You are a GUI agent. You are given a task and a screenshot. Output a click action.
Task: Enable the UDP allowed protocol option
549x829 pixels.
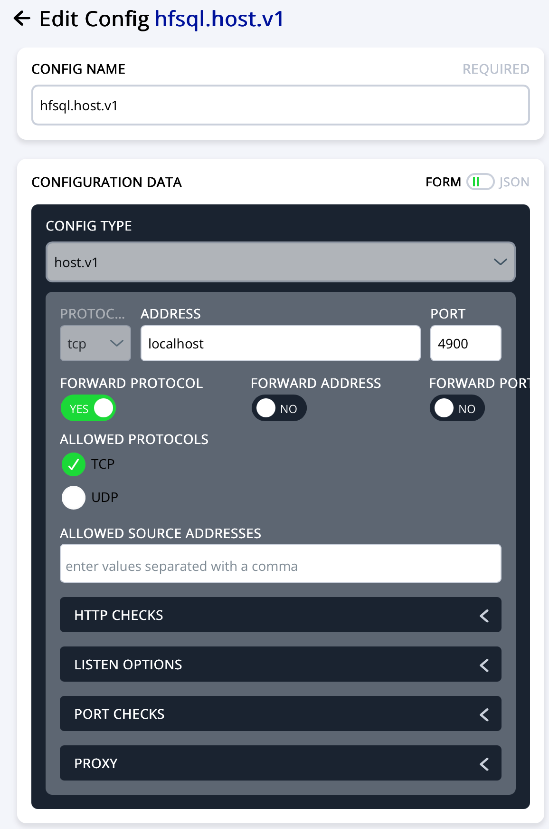74,498
